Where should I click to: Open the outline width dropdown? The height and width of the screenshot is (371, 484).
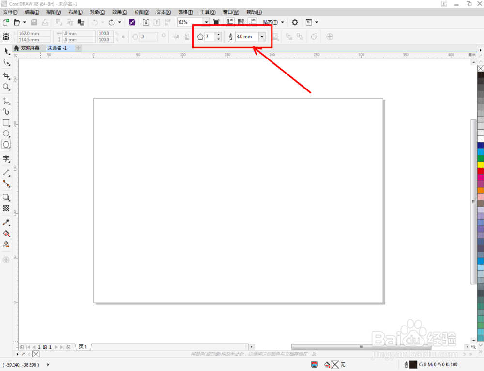pos(262,37)
